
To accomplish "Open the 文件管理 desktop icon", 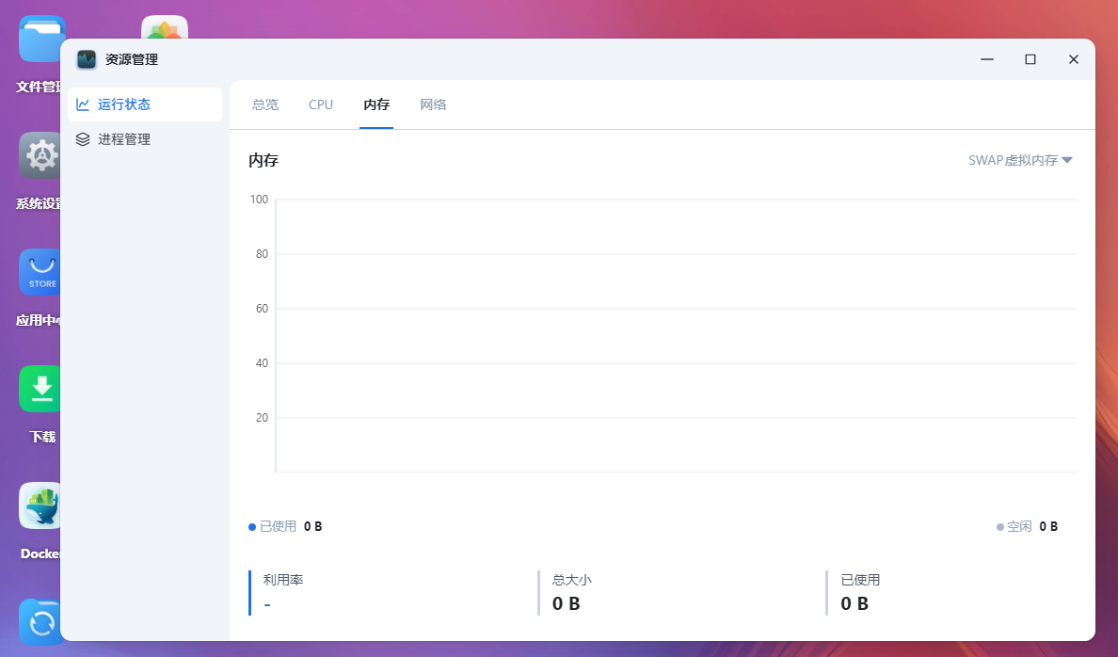I will point(40,40).
